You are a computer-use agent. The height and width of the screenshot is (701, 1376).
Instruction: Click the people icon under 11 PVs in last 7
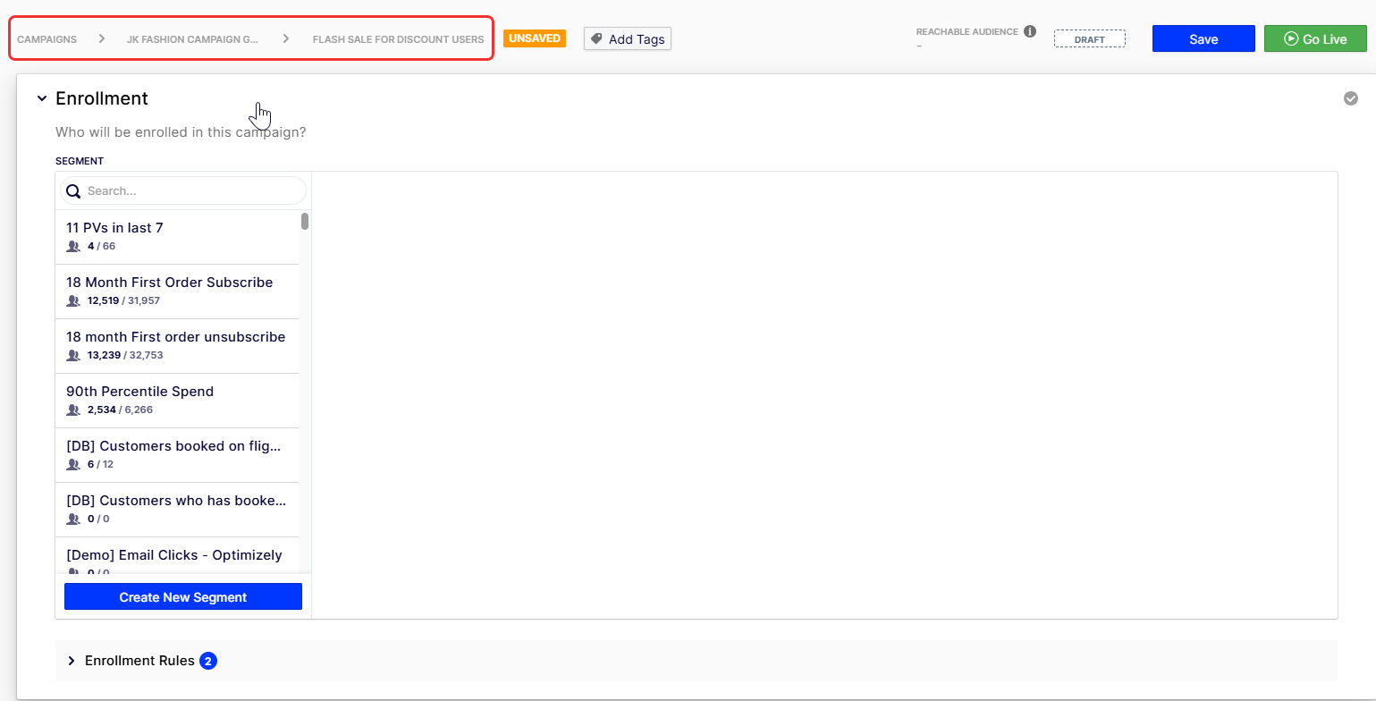[73, 247]
